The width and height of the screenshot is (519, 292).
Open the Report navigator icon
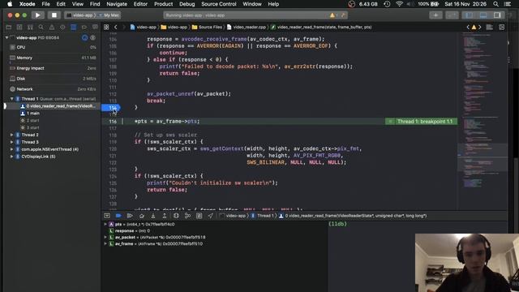(95, 27)
